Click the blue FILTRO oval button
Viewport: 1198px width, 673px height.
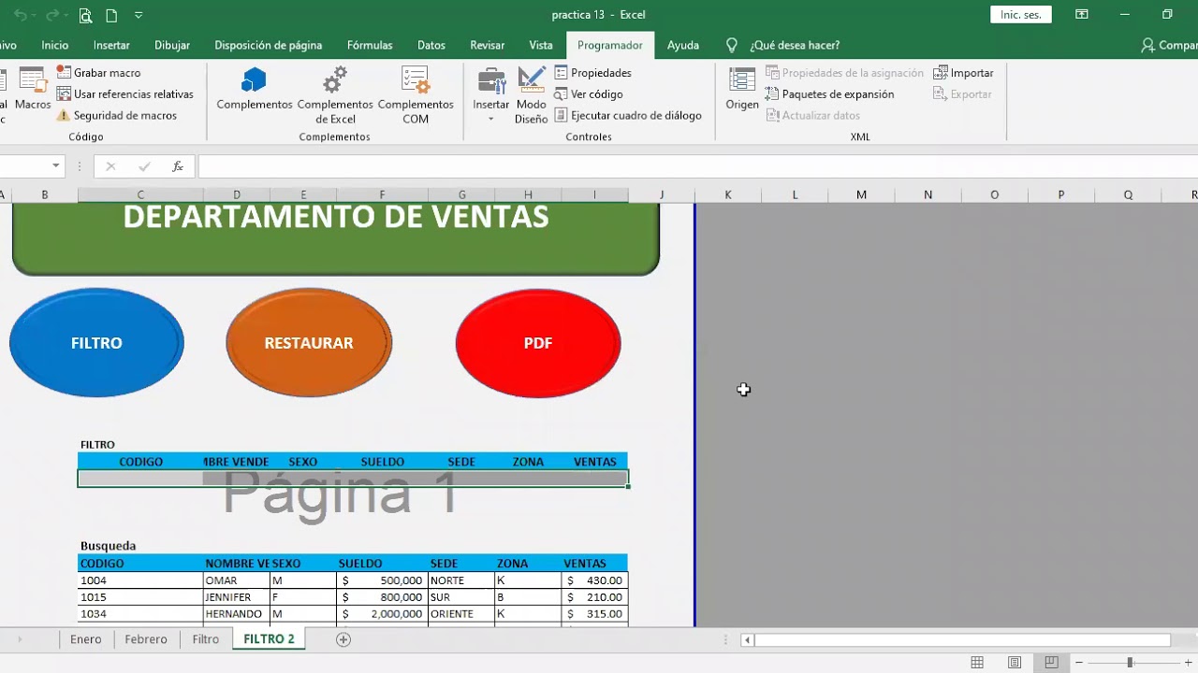tap(96, 343)
